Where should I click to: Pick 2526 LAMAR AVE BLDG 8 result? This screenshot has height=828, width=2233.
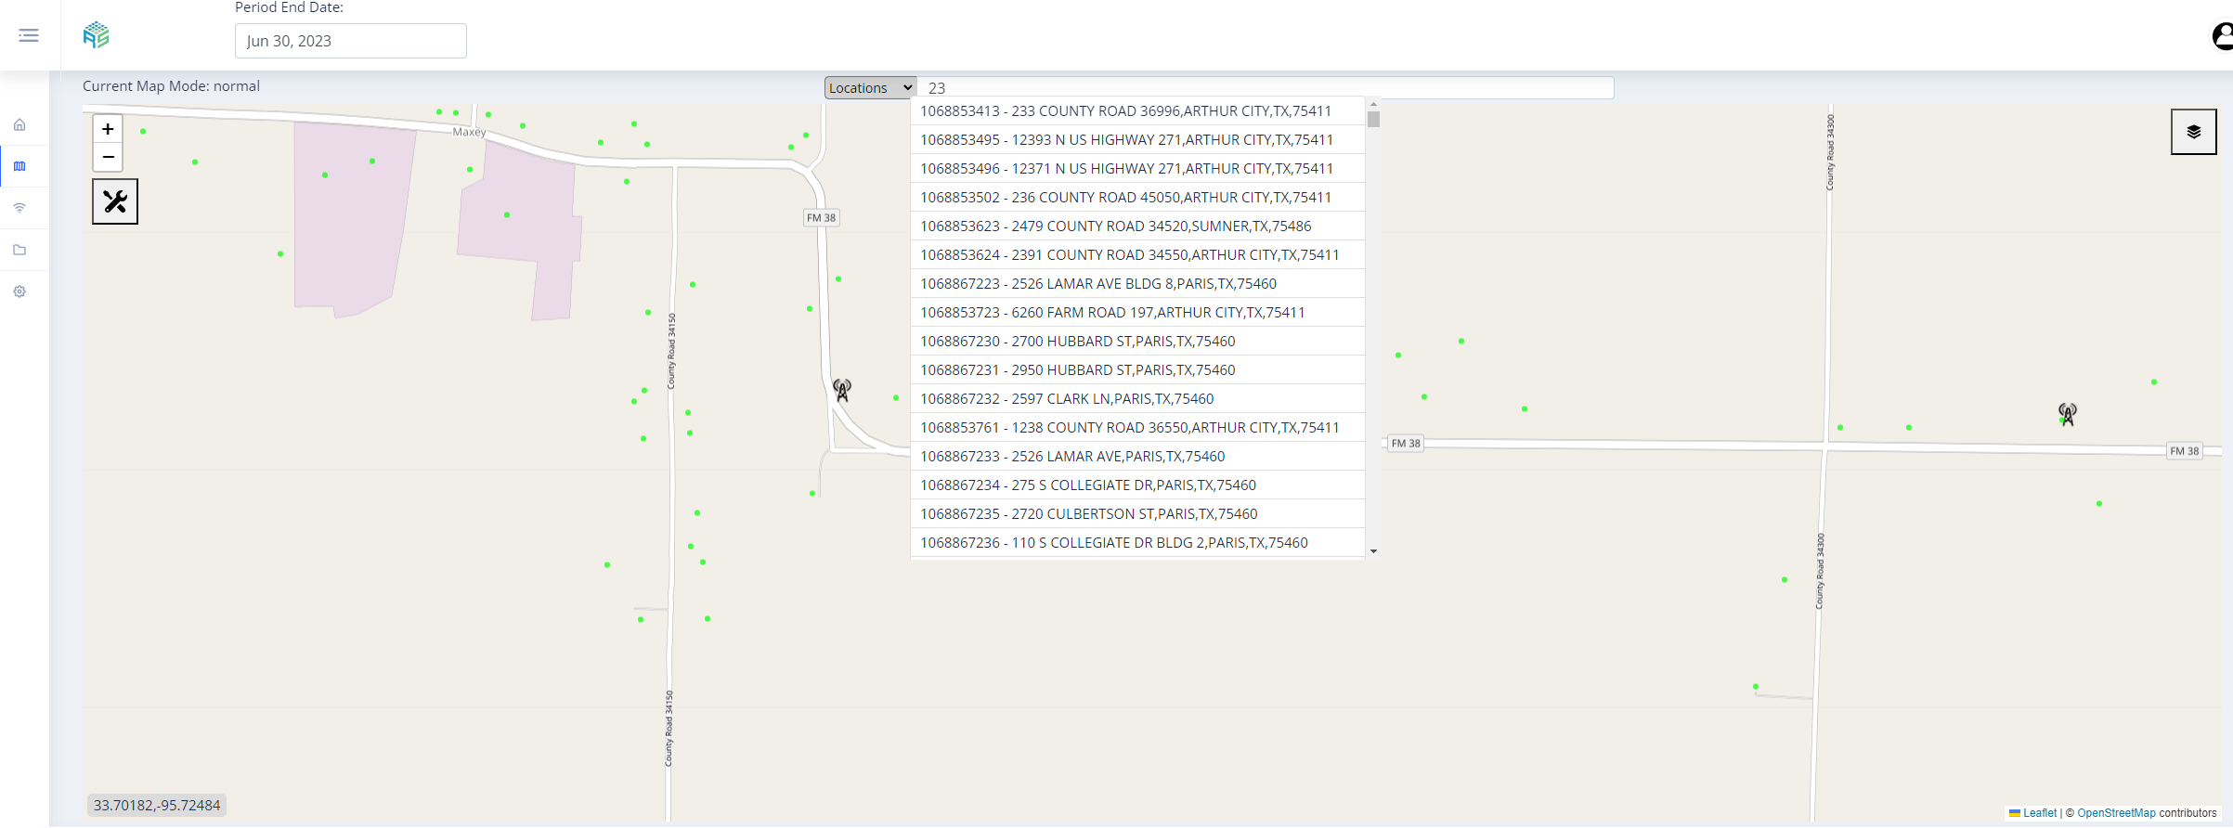[1138, 284]
